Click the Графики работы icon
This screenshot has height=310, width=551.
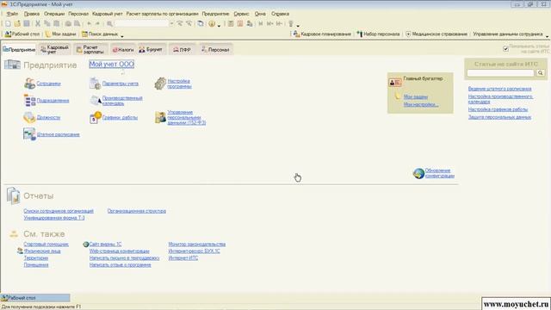tap(95, 117)
